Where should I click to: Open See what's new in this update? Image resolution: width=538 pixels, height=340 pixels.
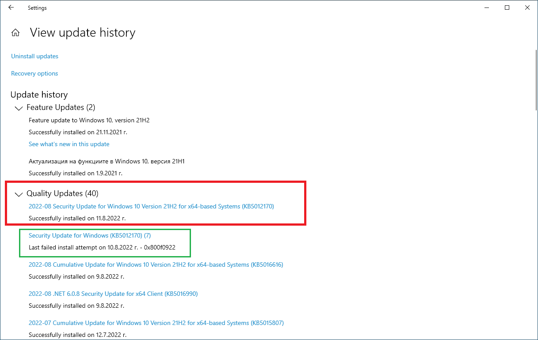69,144
